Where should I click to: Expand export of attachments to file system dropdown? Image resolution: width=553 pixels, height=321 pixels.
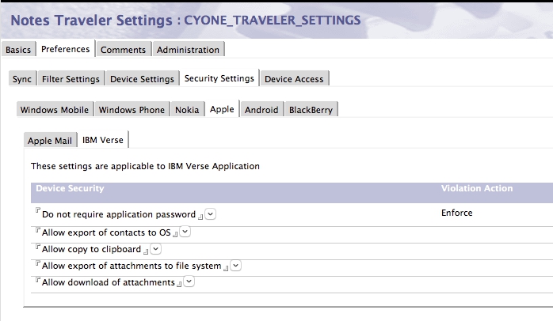(235, 265)
